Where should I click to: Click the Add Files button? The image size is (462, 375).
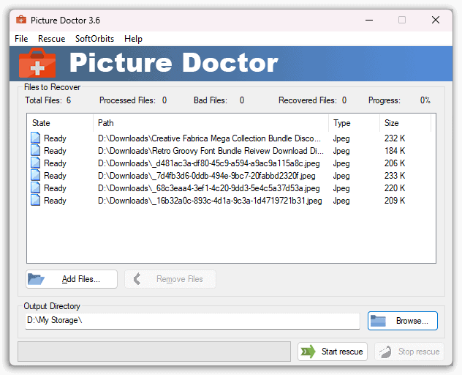pyautogui.click(x=72, y=279)
